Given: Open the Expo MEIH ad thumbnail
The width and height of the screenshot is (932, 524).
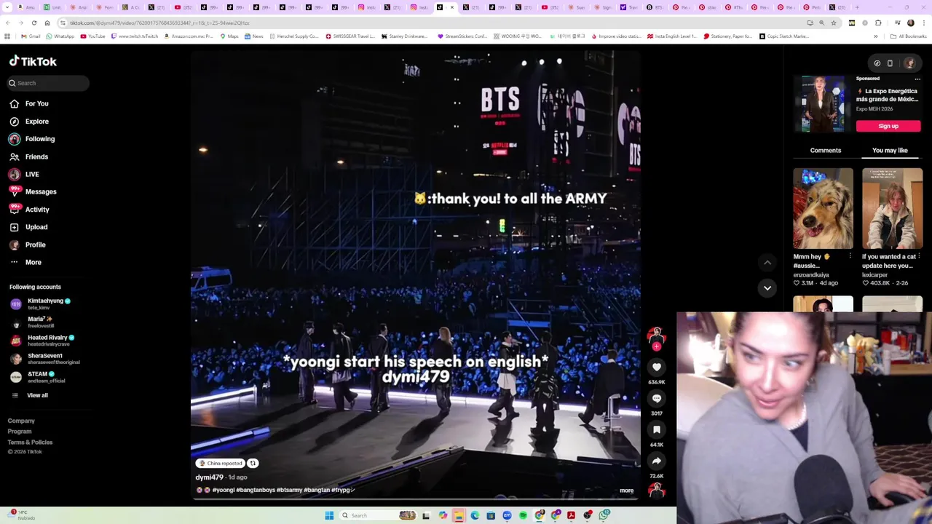Looking at the screenshot, I should click(x=823, y=103).
